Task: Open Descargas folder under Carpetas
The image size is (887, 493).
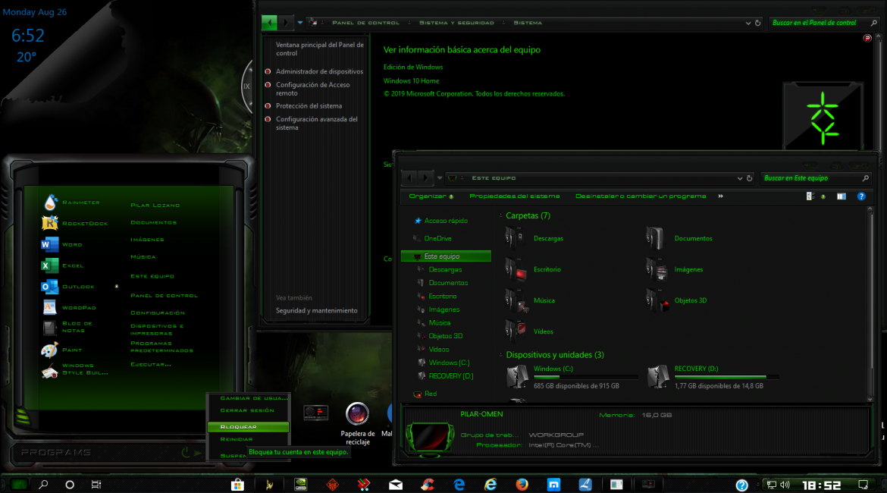Action: click(535, 238)
